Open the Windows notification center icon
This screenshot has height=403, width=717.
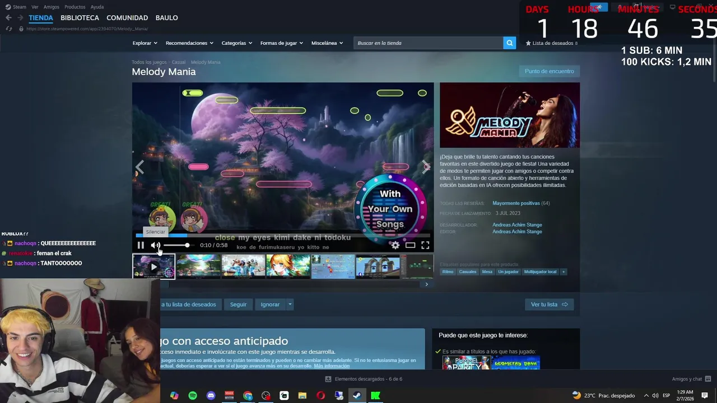[x=705, y=396]
